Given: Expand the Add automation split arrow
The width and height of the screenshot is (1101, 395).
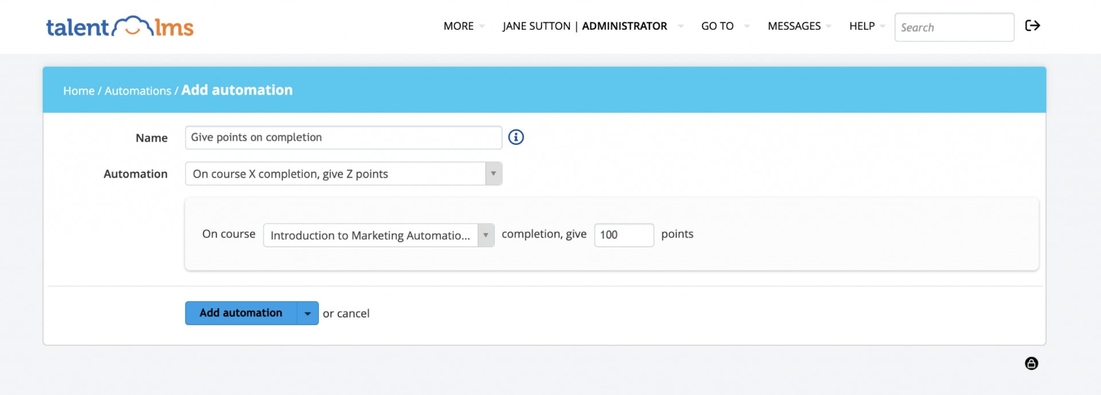Looking at the screenshot, I should pos(308,313).
